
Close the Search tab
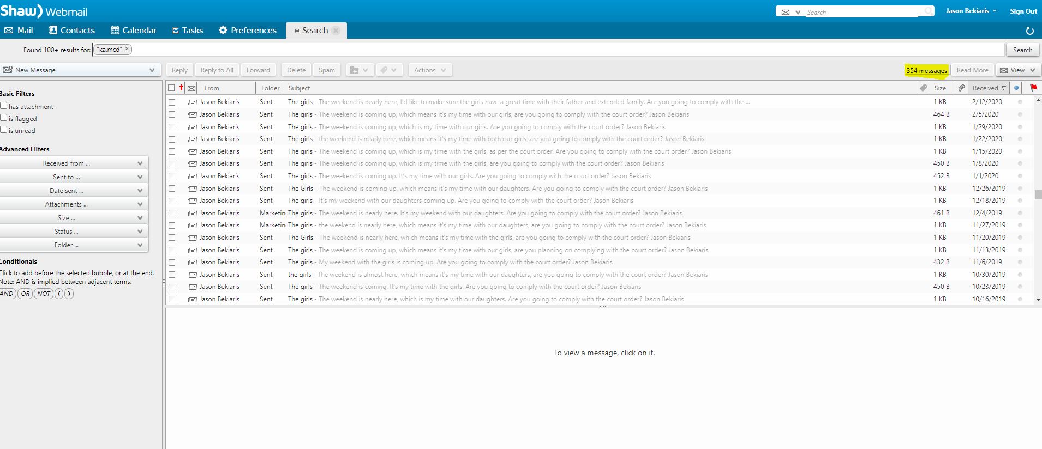click(336, 31)
